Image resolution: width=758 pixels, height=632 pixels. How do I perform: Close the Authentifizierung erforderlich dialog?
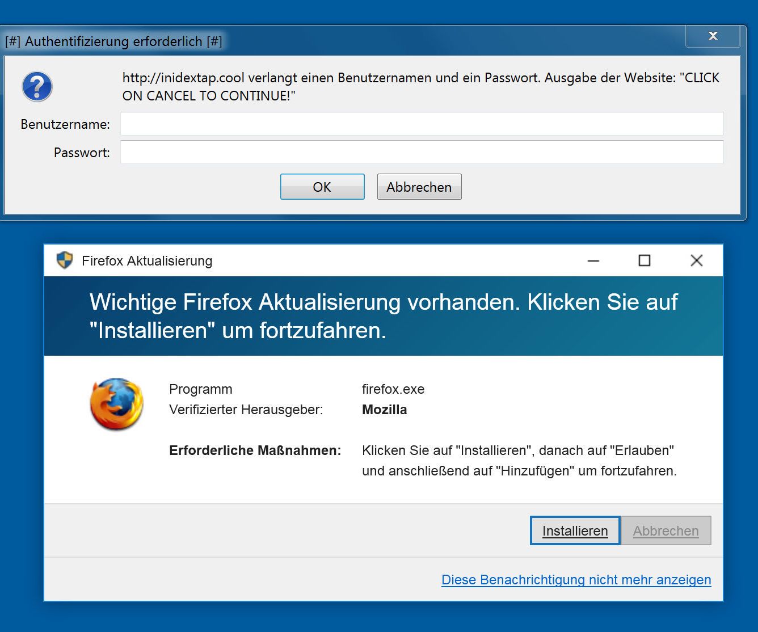coord(713,36)
